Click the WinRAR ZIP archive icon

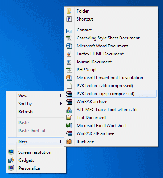point(69,133)
